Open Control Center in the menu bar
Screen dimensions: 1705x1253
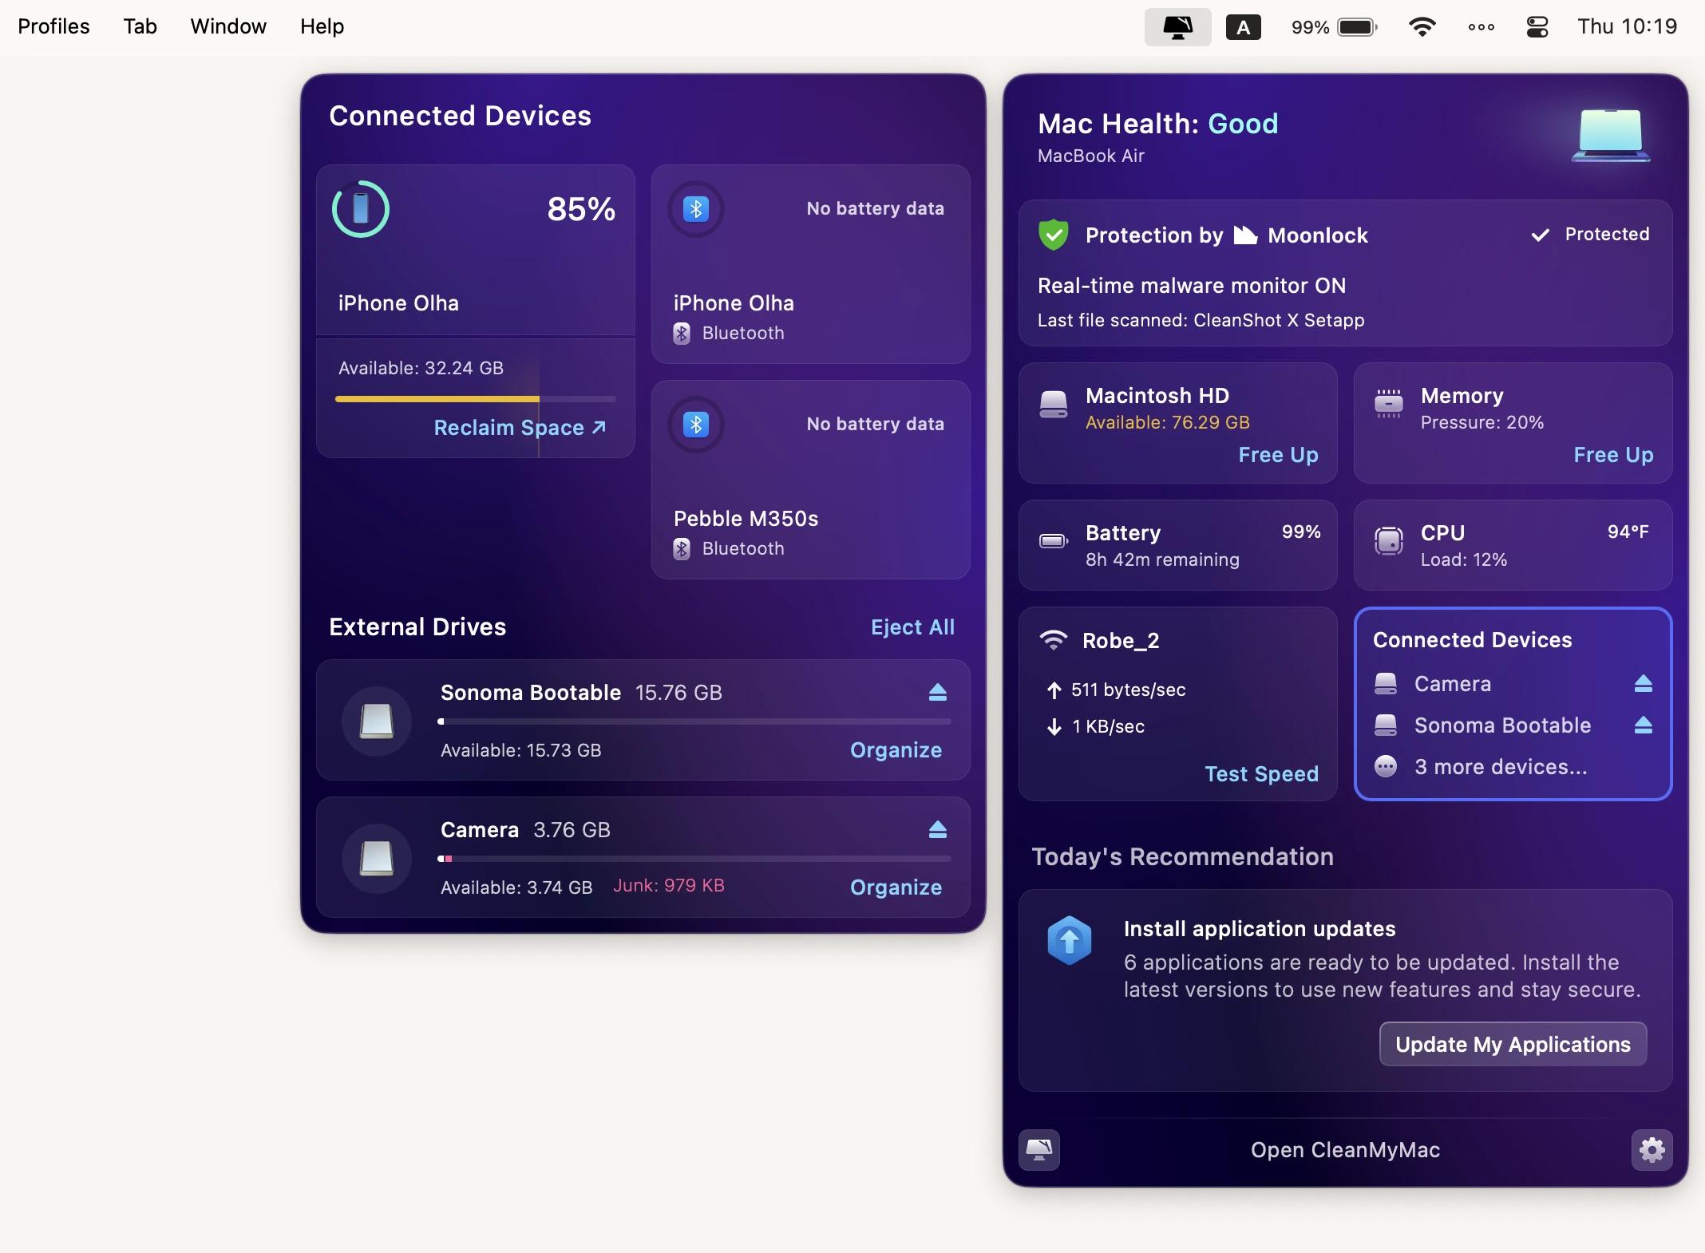(x=1537, y=27)
